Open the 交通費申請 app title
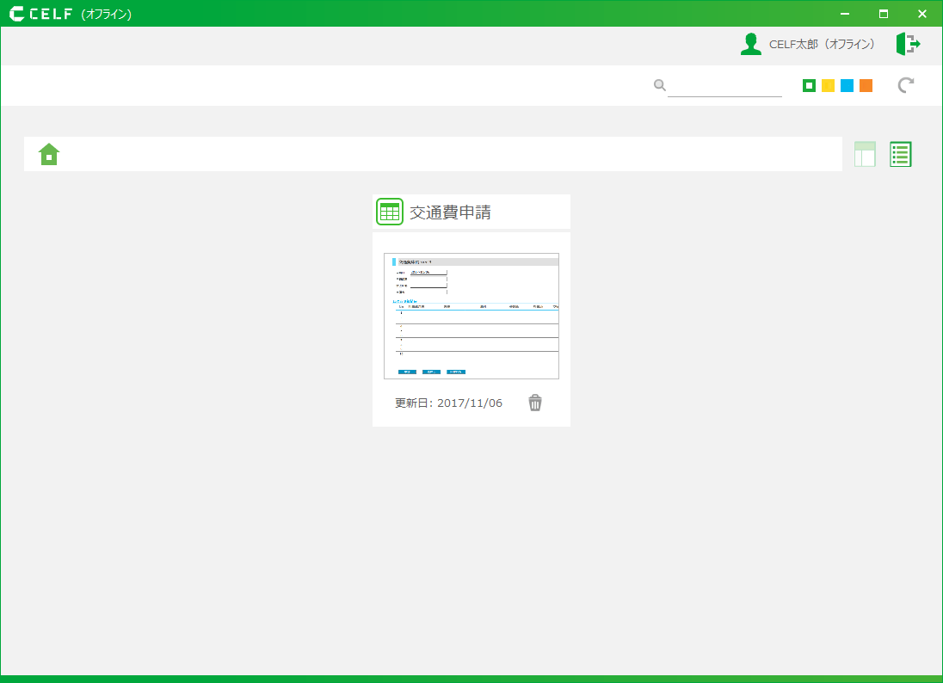 (450, 212)
